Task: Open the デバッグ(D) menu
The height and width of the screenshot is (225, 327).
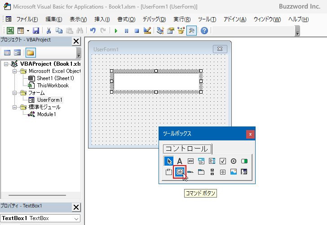Action: point(154,19)
